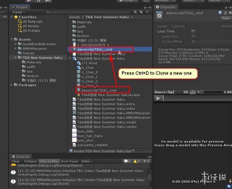Toggle Clear on Play in Console
This screenshot has width=232, height=189.
tap(49, 161)
